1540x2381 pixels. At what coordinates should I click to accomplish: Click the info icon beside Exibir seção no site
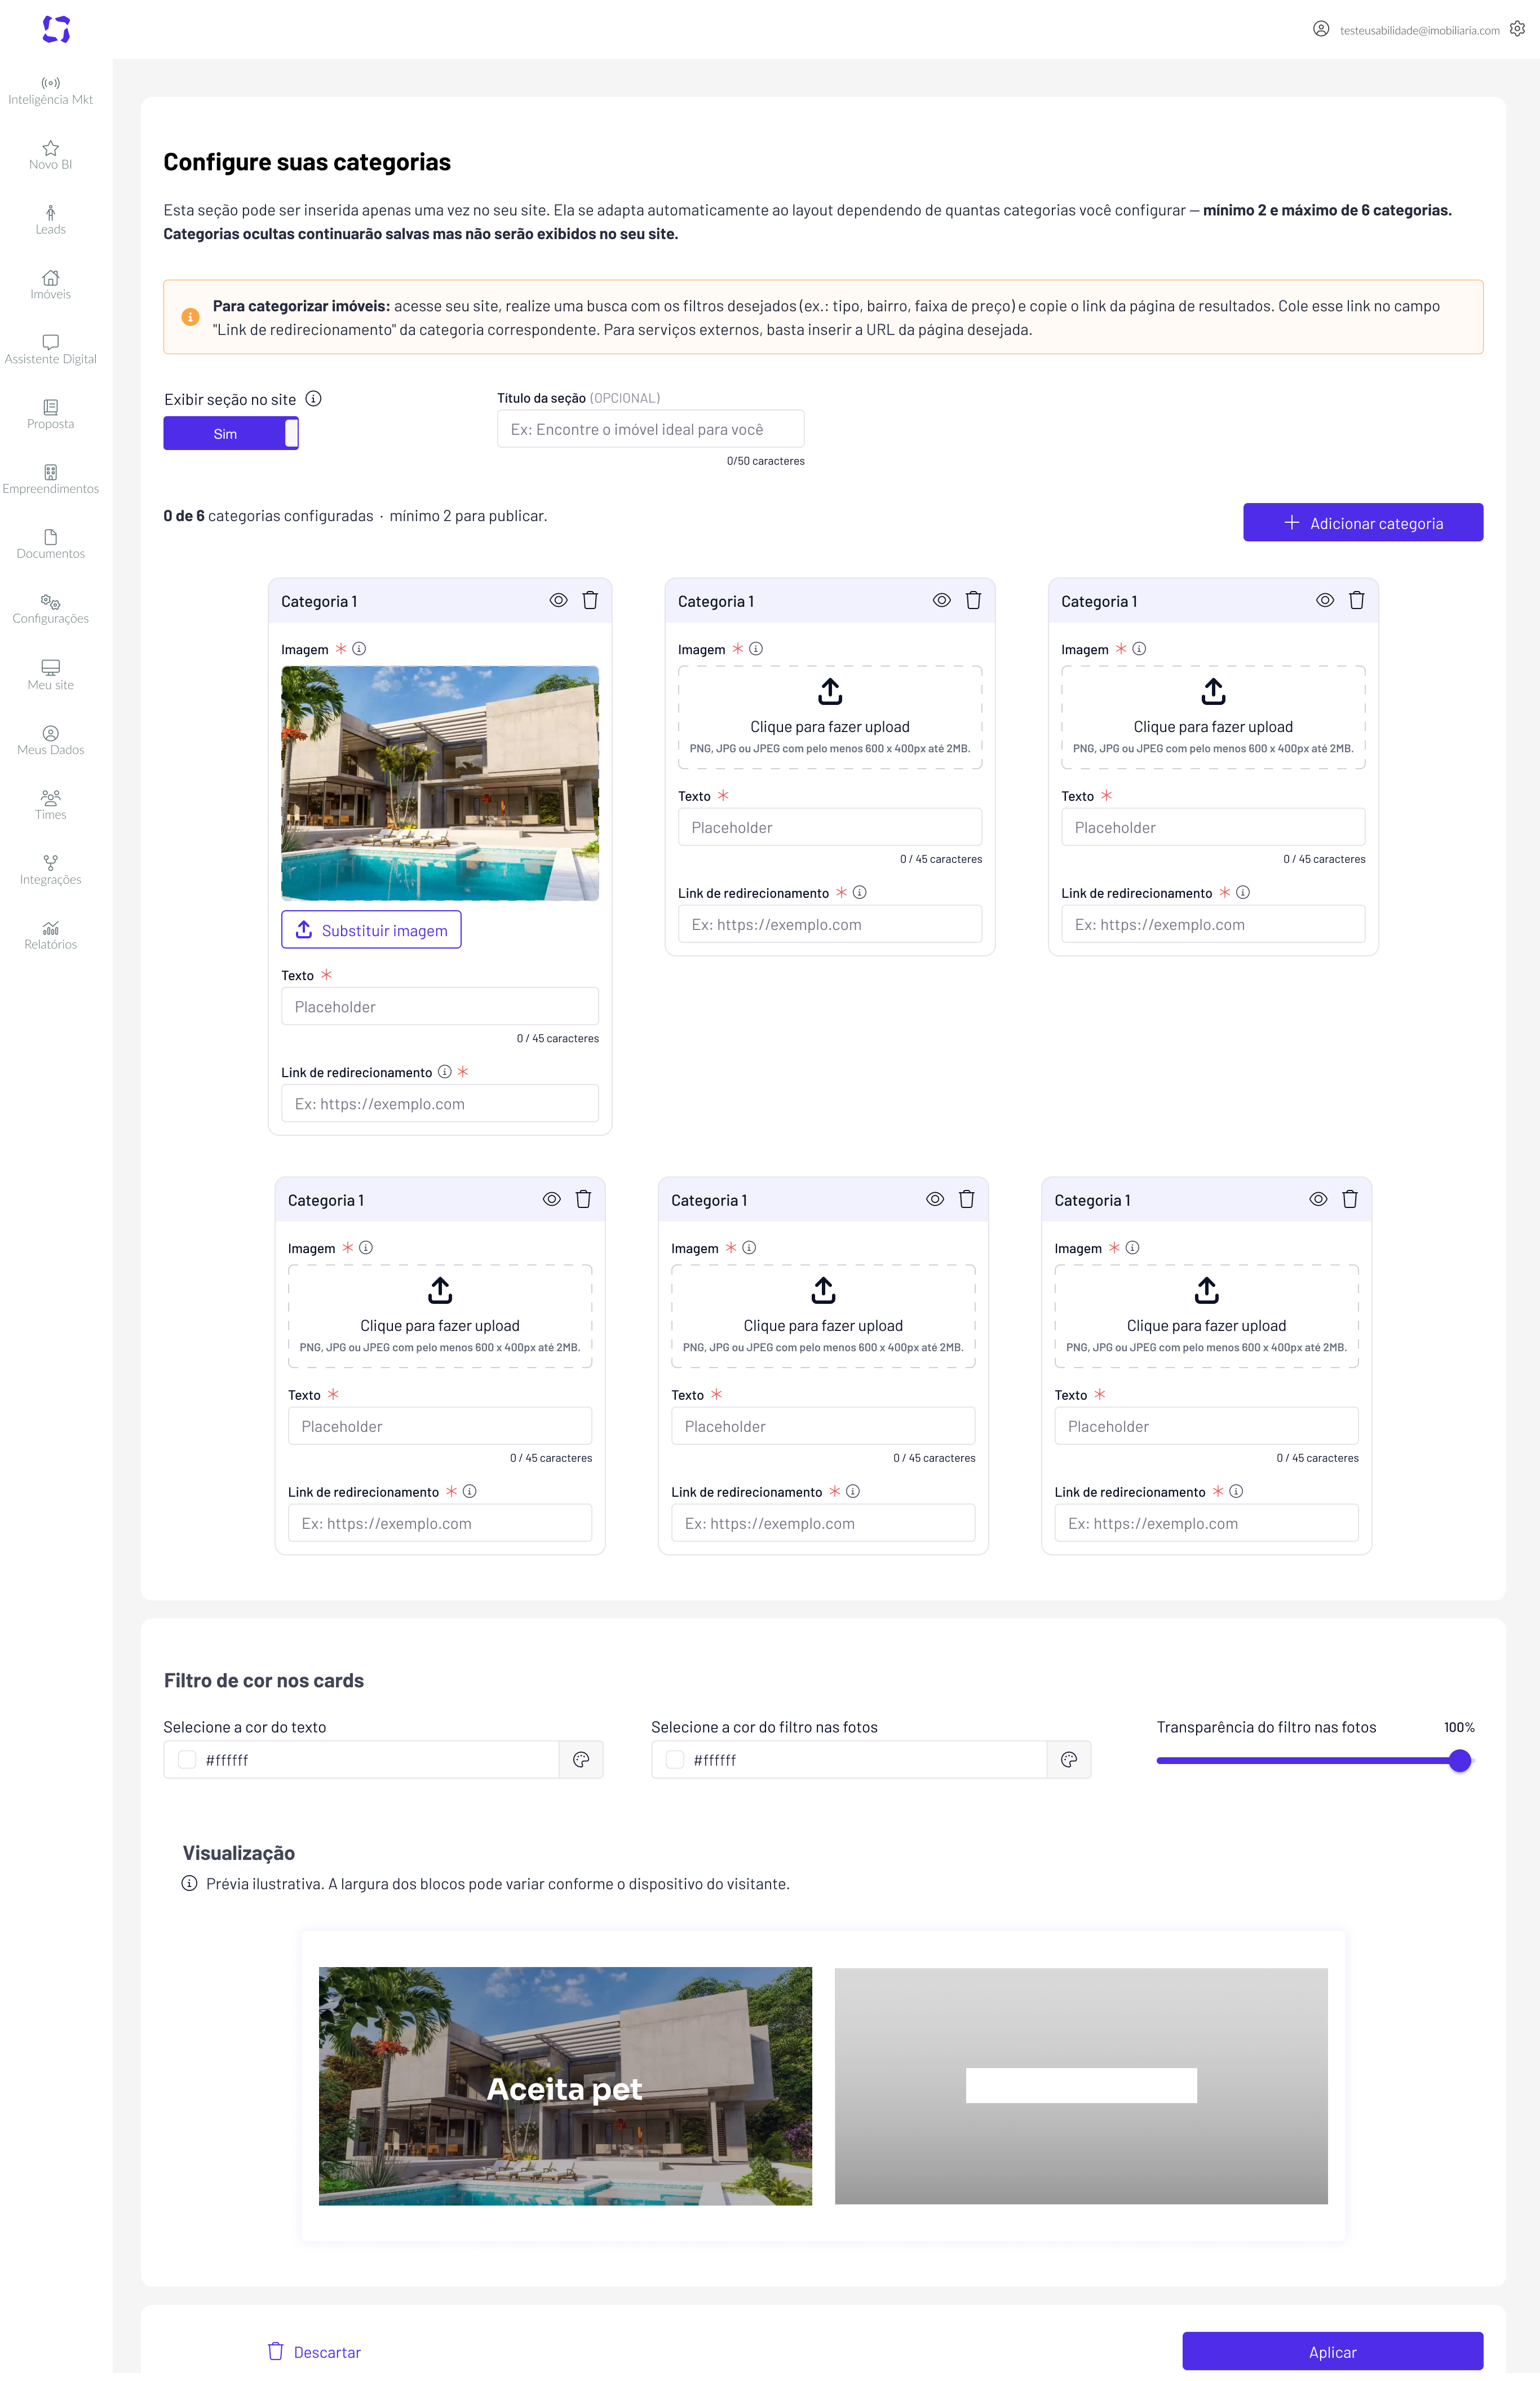(313, 399)
